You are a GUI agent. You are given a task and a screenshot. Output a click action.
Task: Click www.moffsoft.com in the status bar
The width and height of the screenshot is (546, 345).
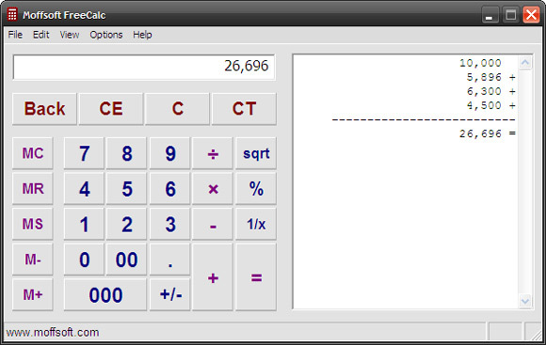53,333
